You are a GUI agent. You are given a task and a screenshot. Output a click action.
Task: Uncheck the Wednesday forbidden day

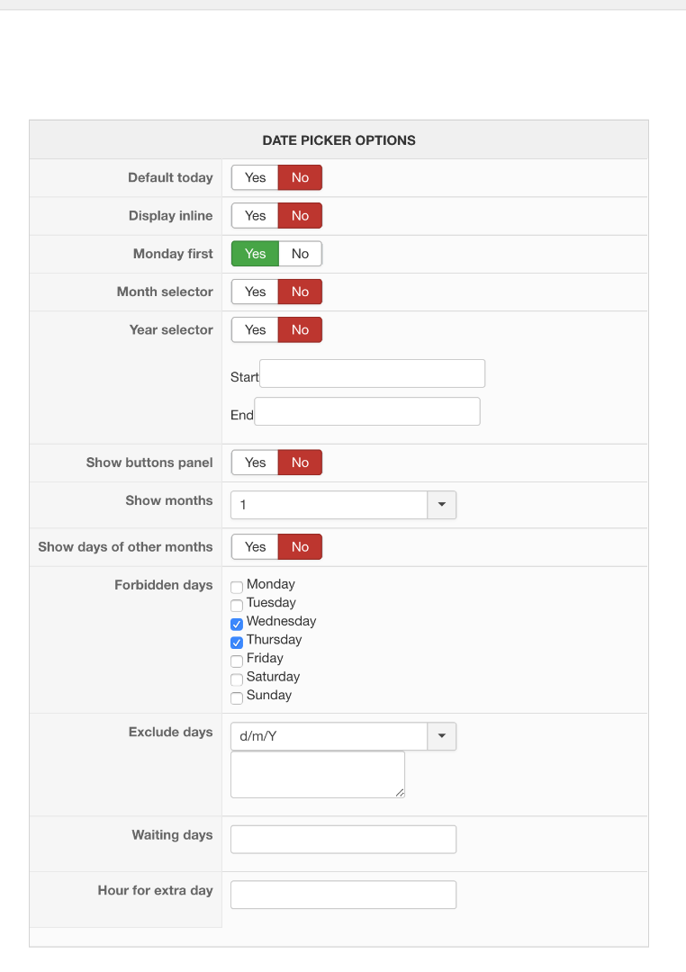[237, 624]
